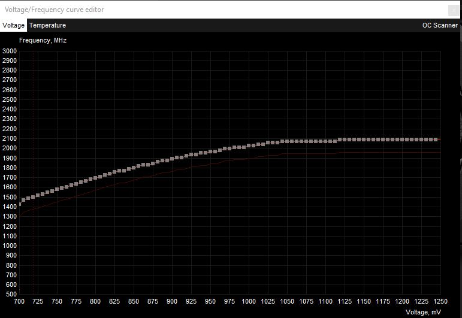Open the OC Scanner
Viewport: 462px width, 318px height.
pos(440,25)
